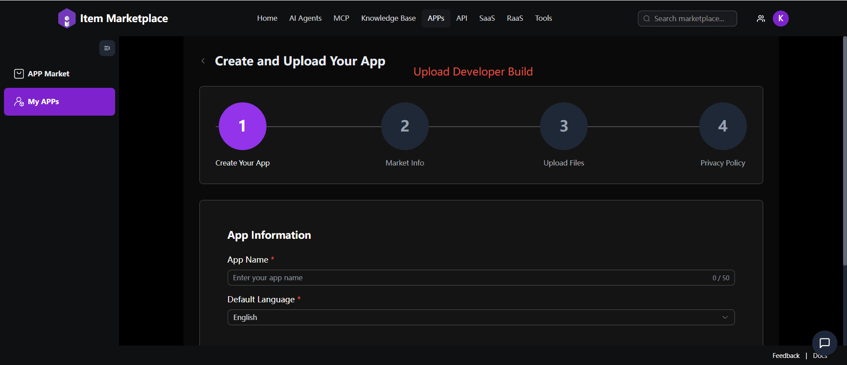This screenshot has height=365, width=847.
Task: Open the MCP menu item
Action: tap(341, 18)
